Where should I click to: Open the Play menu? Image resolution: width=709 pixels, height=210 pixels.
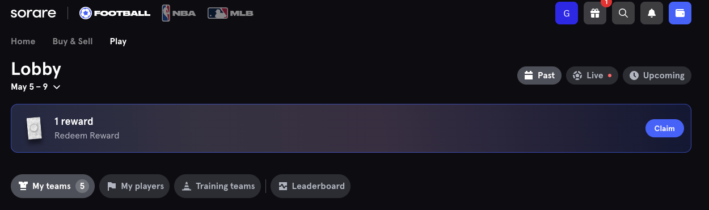(118, 41)
